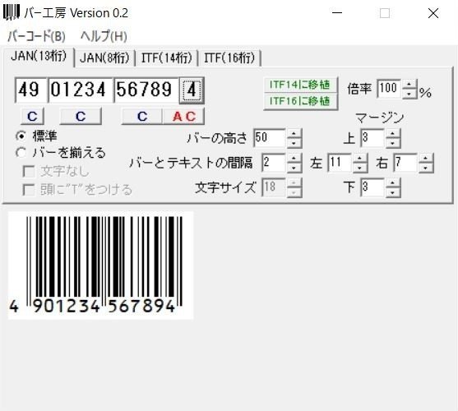Screen dimensions: 458x411
Task: Click the バーの高さ field showing 50
Action: pos(270,138)
